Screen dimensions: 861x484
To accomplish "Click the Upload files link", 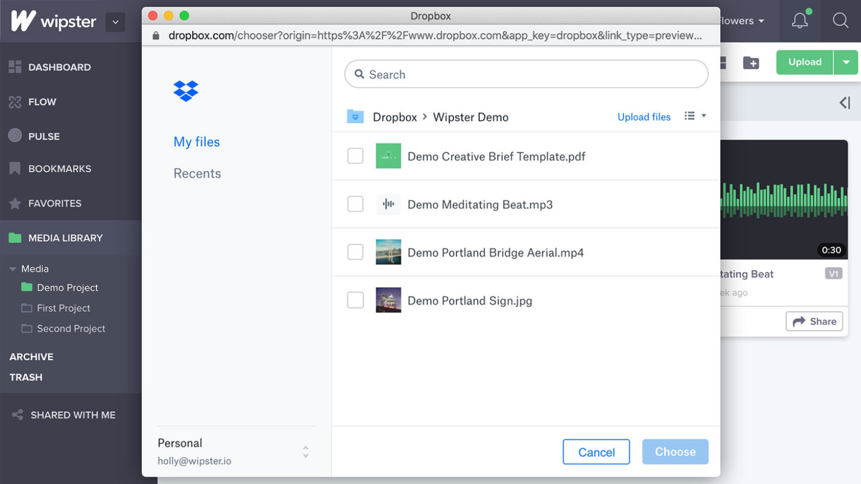I will tap(644, 117).
